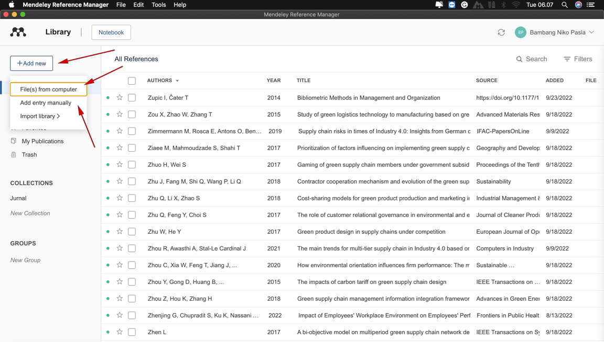604x342 pixels.
Task: Open search via magnifier icon
Action: 519,59
